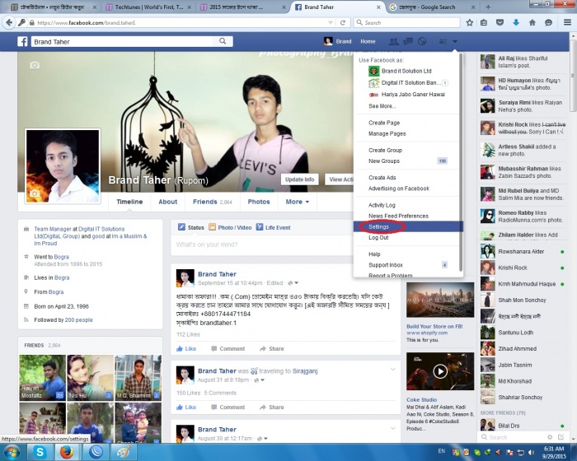Select Settings in the account menu

(x=407, y=227)
